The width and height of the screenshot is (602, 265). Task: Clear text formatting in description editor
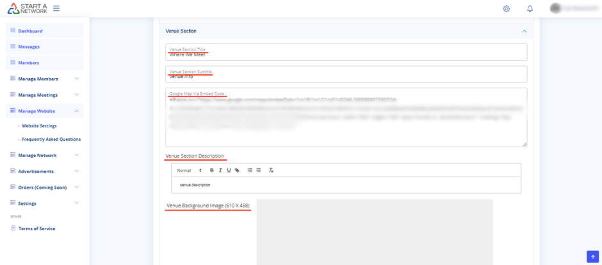coord(271,170)
